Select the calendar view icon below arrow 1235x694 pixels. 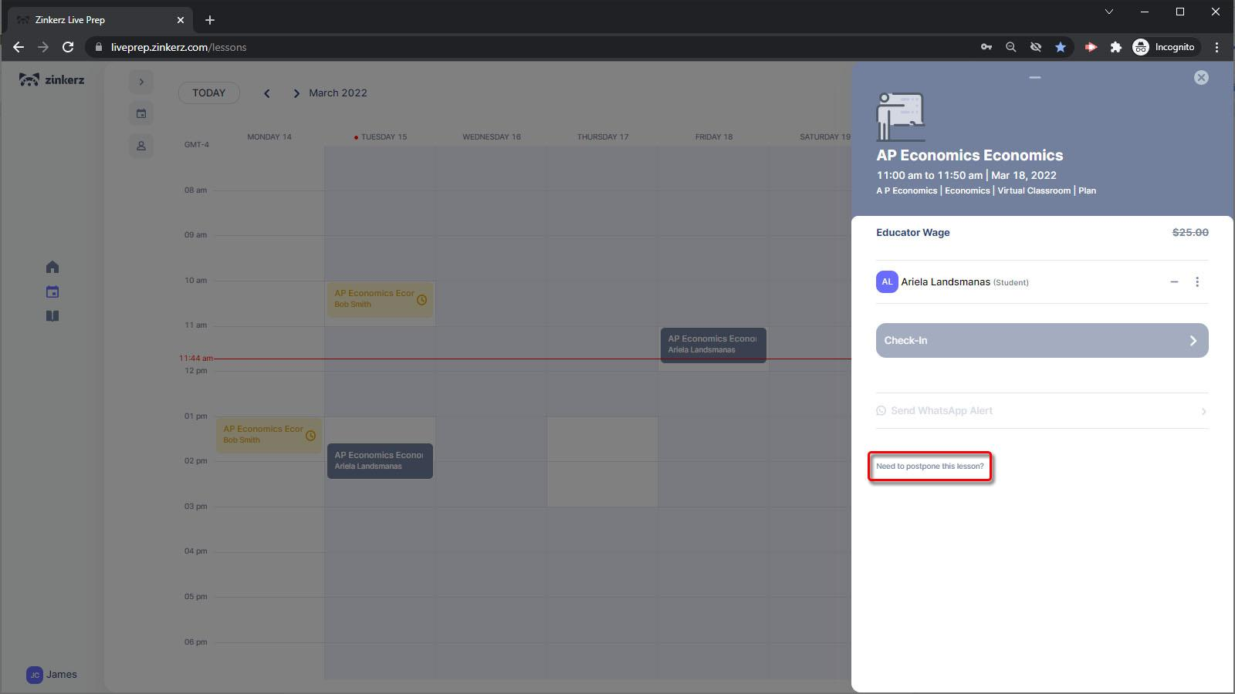click(141, 113)
